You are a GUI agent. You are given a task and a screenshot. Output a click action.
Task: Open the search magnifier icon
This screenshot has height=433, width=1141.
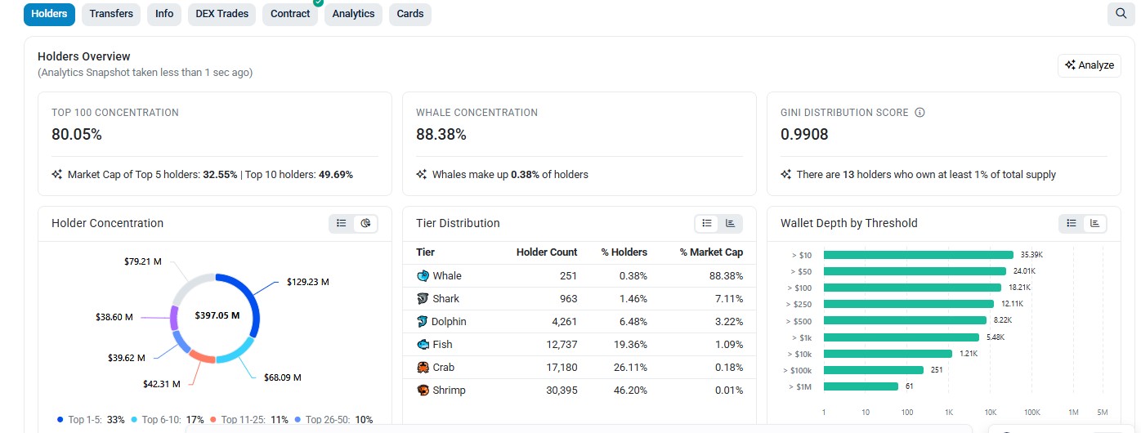(x=1120, y=14)
